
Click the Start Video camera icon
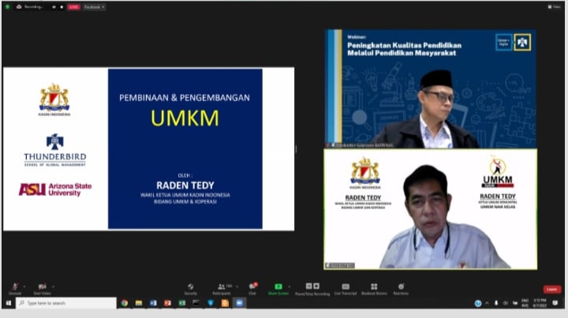[42, 287]
